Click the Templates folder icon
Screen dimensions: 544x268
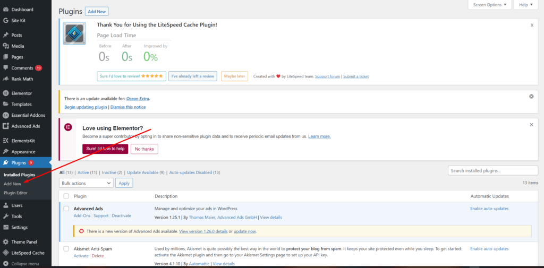[5, 104]
